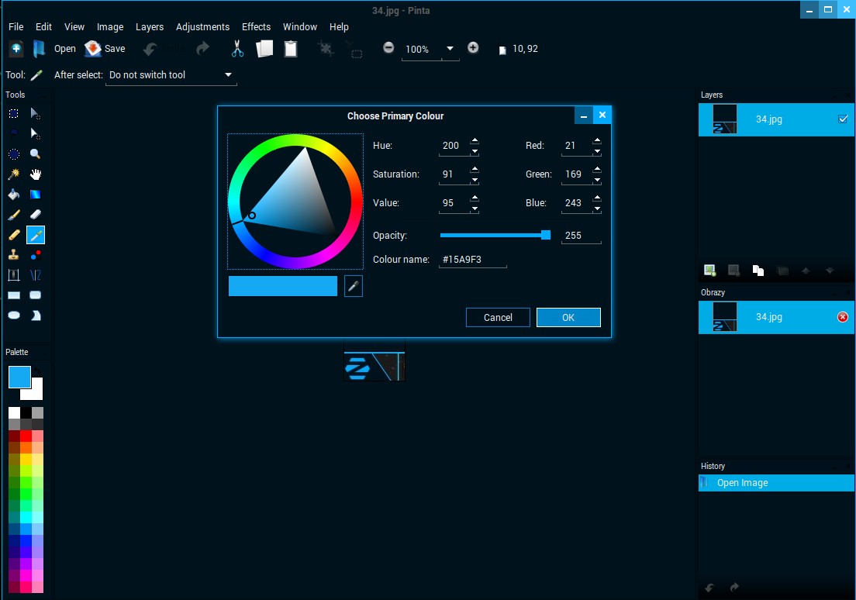Click the Cut scissors icon in toolbar
The width and height of the screenshot is (856, 600).
[237, 49]
